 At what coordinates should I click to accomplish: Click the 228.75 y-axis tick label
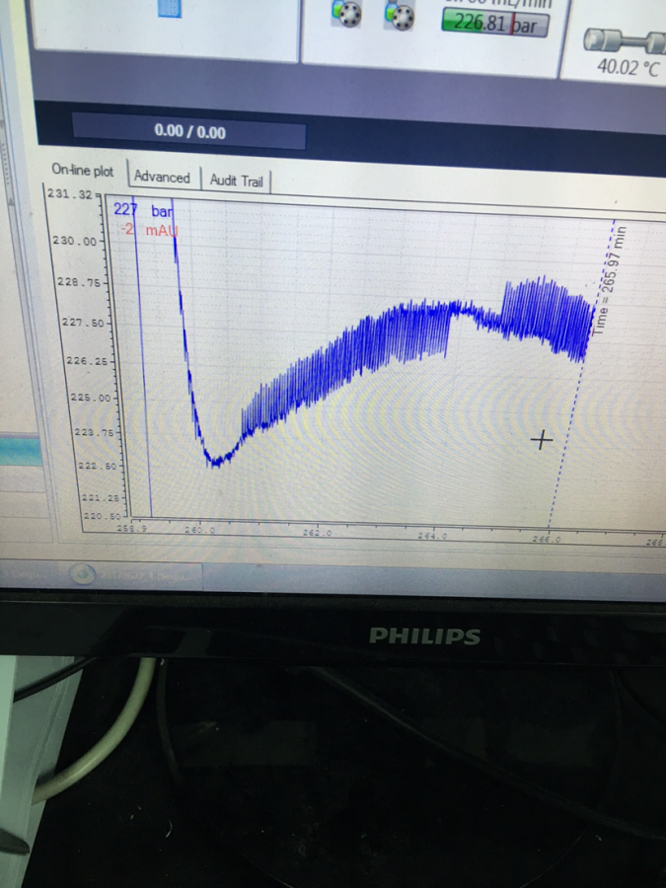78,281
